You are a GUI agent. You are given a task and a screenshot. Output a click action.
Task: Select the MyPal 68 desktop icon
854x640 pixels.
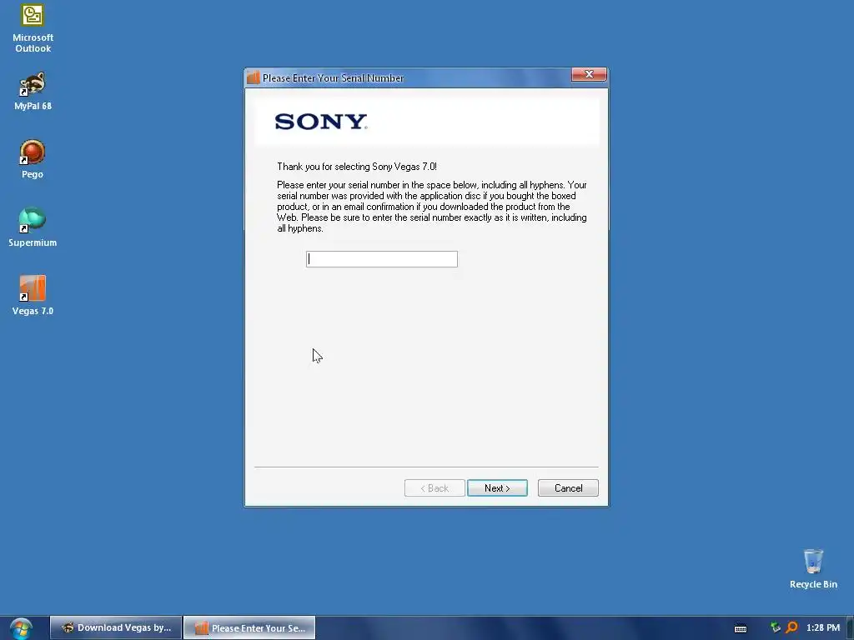click(33, 91)
